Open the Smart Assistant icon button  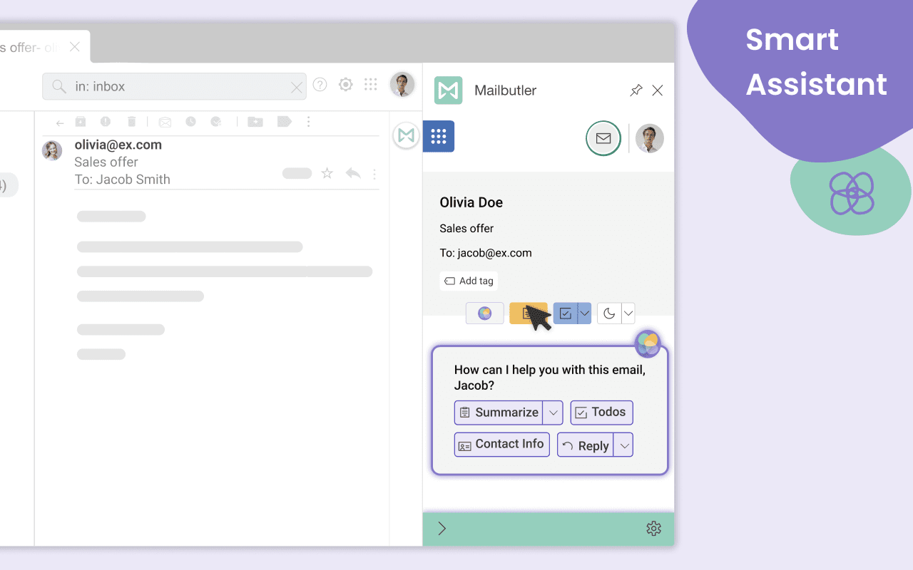[485, 313]
